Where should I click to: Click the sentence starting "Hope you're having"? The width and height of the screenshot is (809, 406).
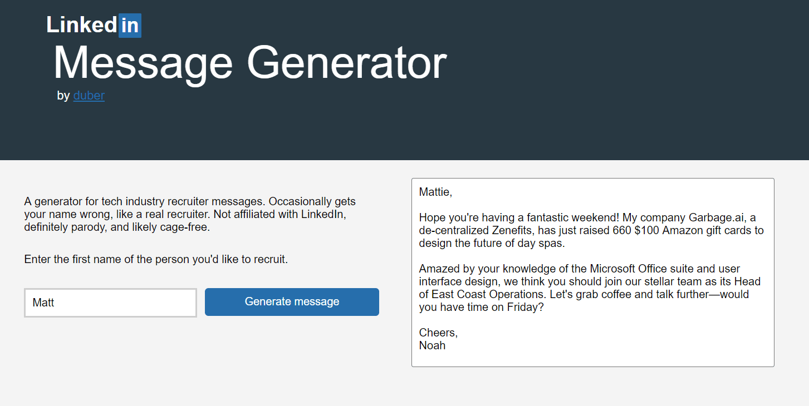[591, 230]
